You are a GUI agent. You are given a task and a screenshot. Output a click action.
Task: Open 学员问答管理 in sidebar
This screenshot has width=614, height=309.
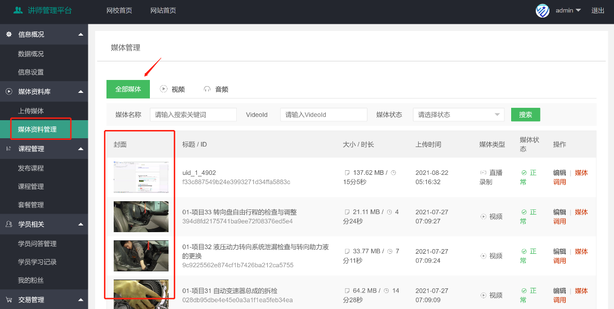(x=37, y=244)
